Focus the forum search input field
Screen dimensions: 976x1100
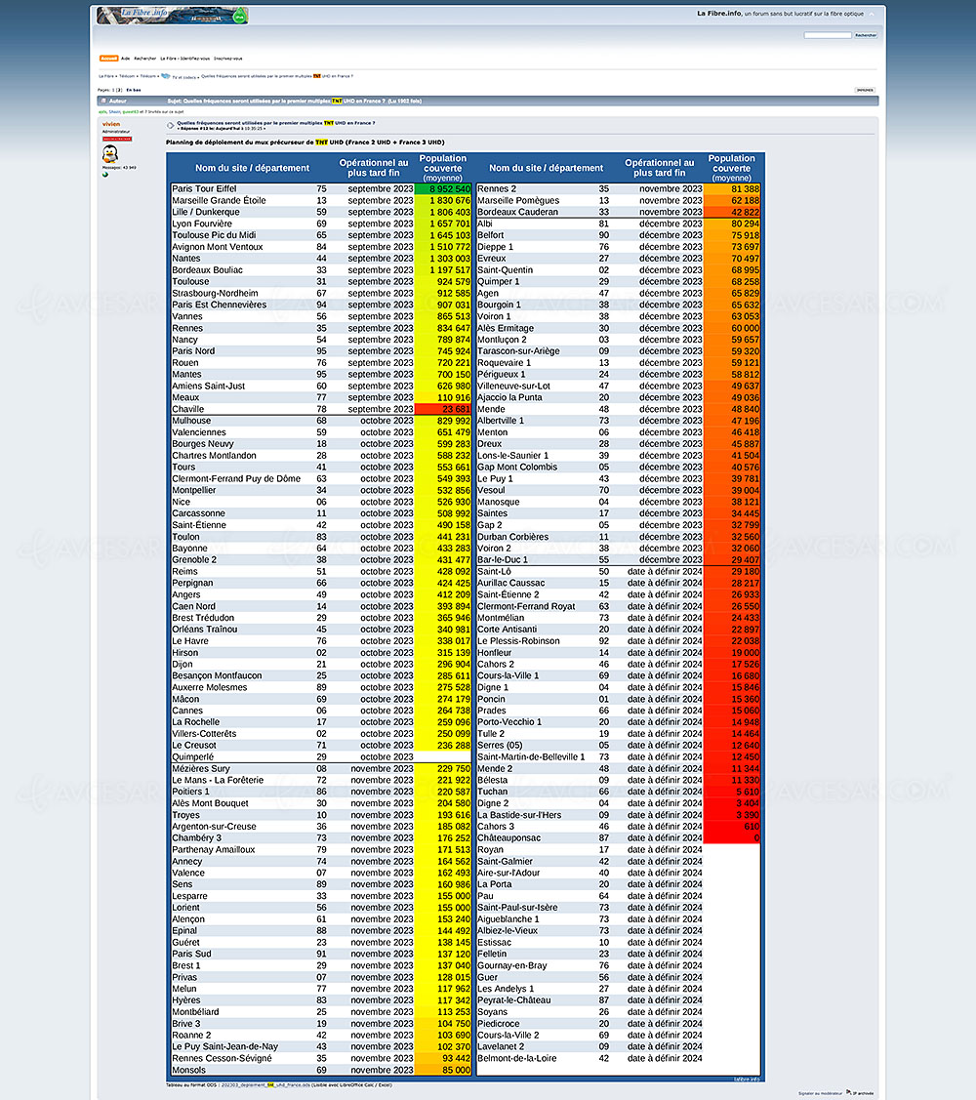pyautogui.click(x=828, y=35)
